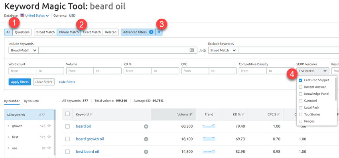Focus Volume to field
Image resolution: width=339 pixels, height=158 pixels.
pos(107,71)
